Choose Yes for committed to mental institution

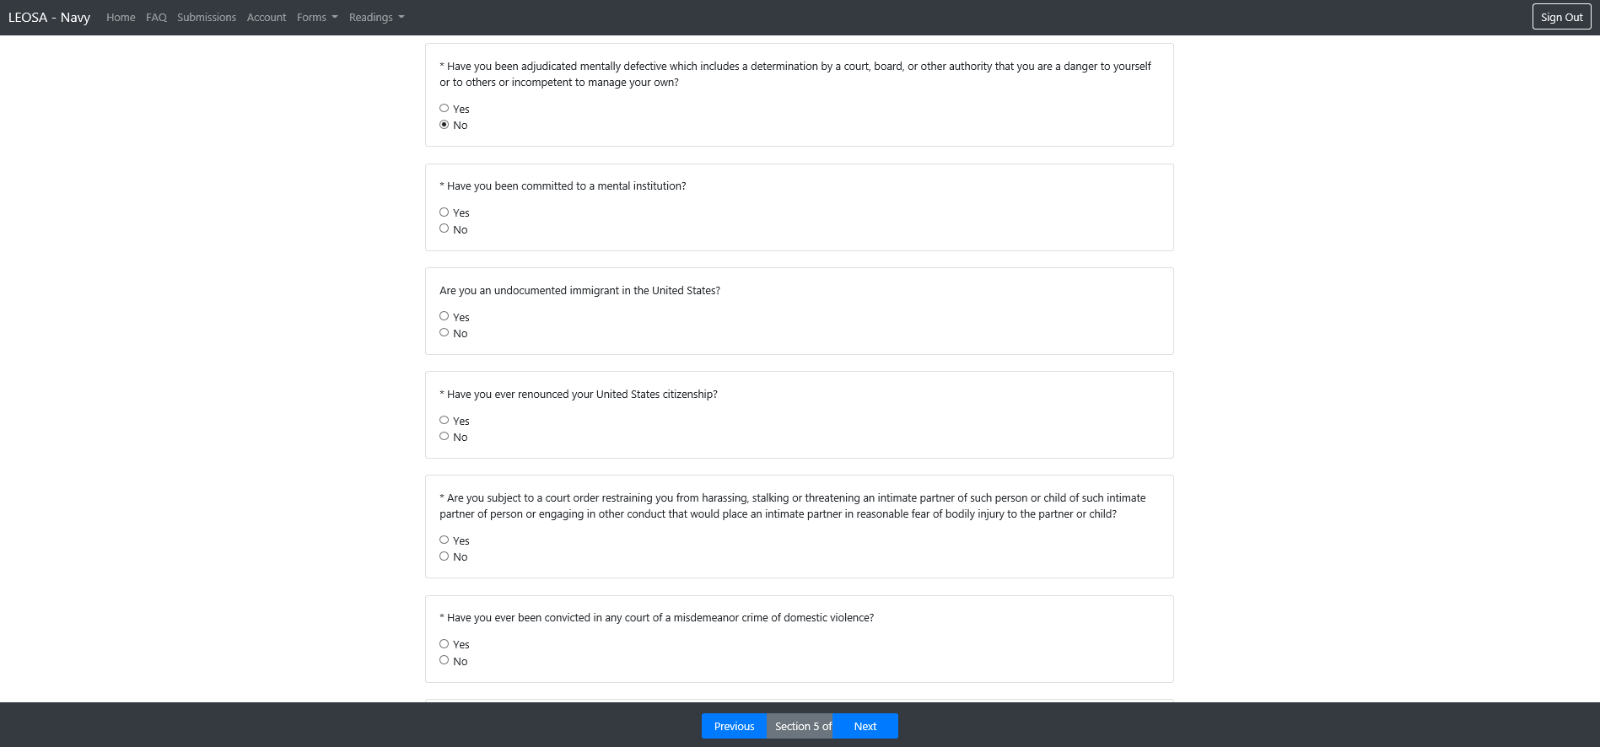pos(444,212)
